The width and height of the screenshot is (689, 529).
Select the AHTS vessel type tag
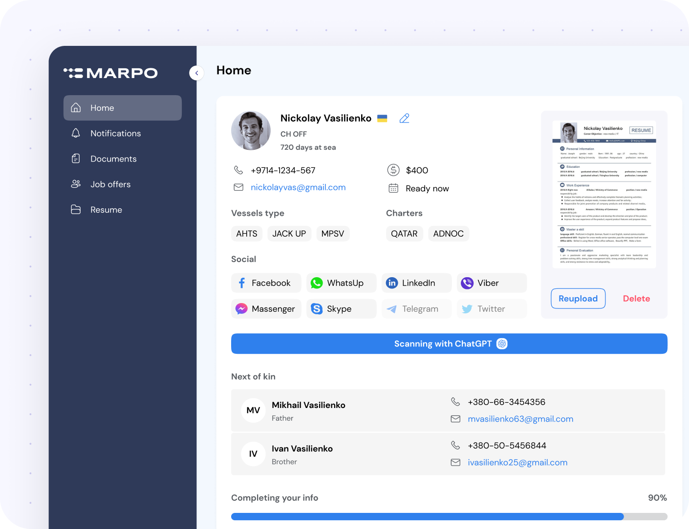pos(247,234)
